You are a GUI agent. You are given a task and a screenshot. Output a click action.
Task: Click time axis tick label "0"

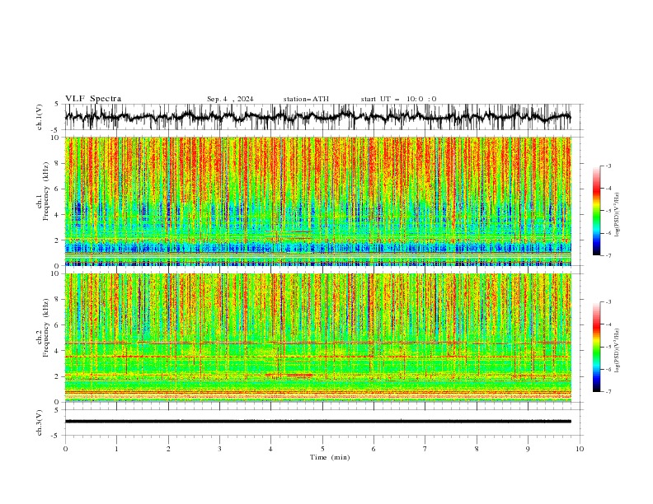65,449
